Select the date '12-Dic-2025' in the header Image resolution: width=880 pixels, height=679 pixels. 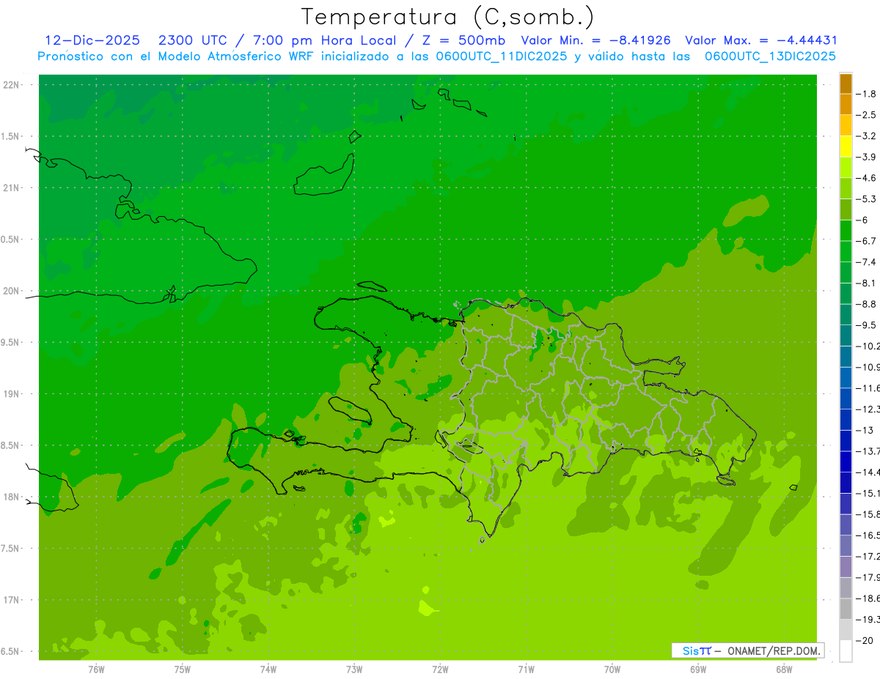pyautogui.click(x=92, y=40)
